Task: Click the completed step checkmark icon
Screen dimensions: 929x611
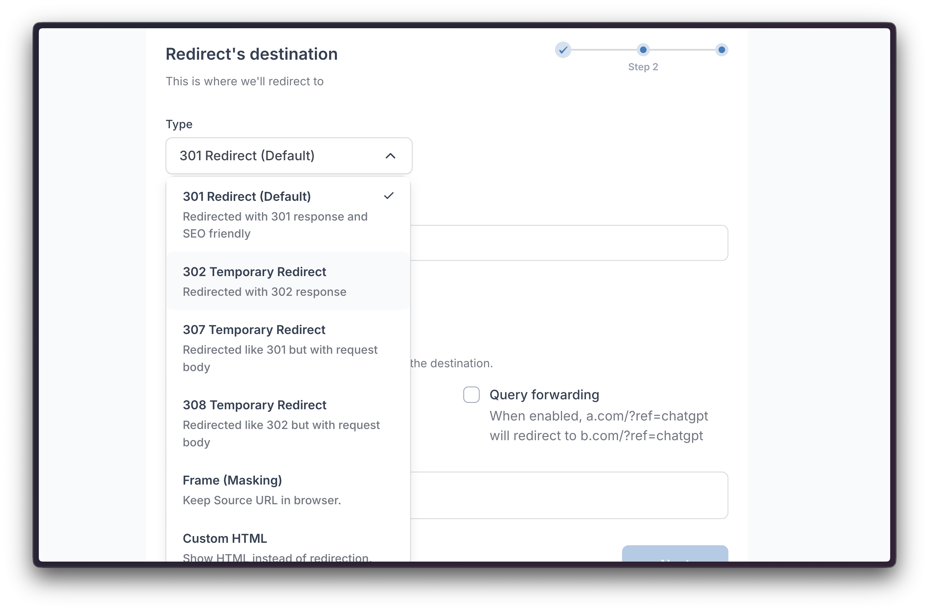Action: tap(563, 50)
